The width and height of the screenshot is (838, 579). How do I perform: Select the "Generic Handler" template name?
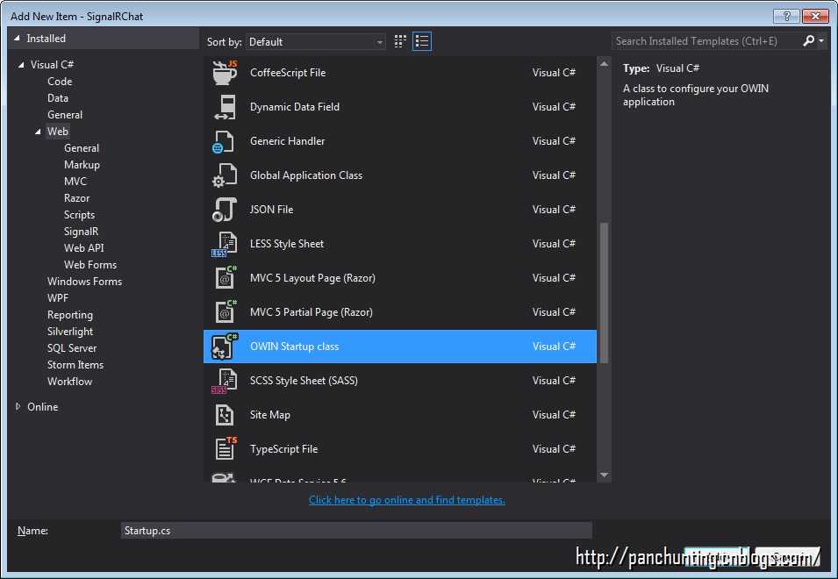point(287,141)
